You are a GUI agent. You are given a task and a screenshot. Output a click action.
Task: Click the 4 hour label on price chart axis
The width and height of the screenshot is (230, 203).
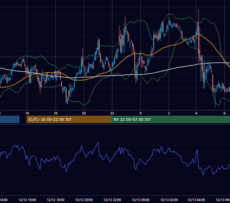point(196,113)
